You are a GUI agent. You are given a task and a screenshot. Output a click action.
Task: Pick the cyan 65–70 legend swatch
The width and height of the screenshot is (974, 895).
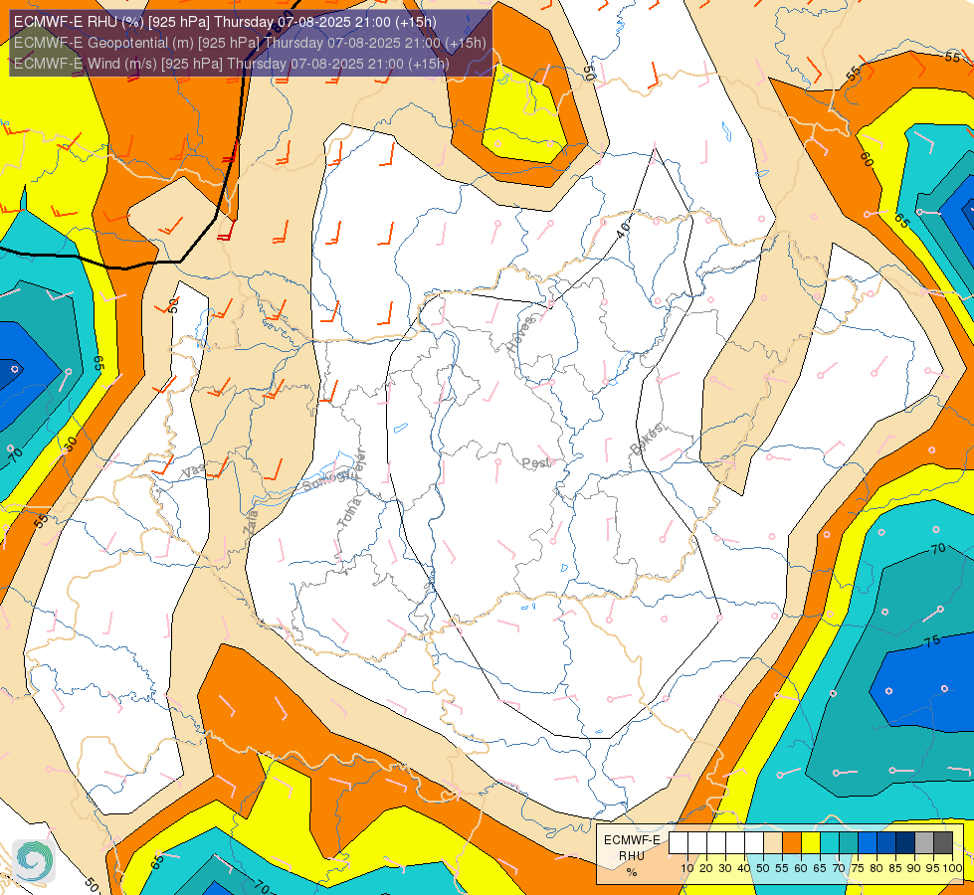(x=830, y=843)
